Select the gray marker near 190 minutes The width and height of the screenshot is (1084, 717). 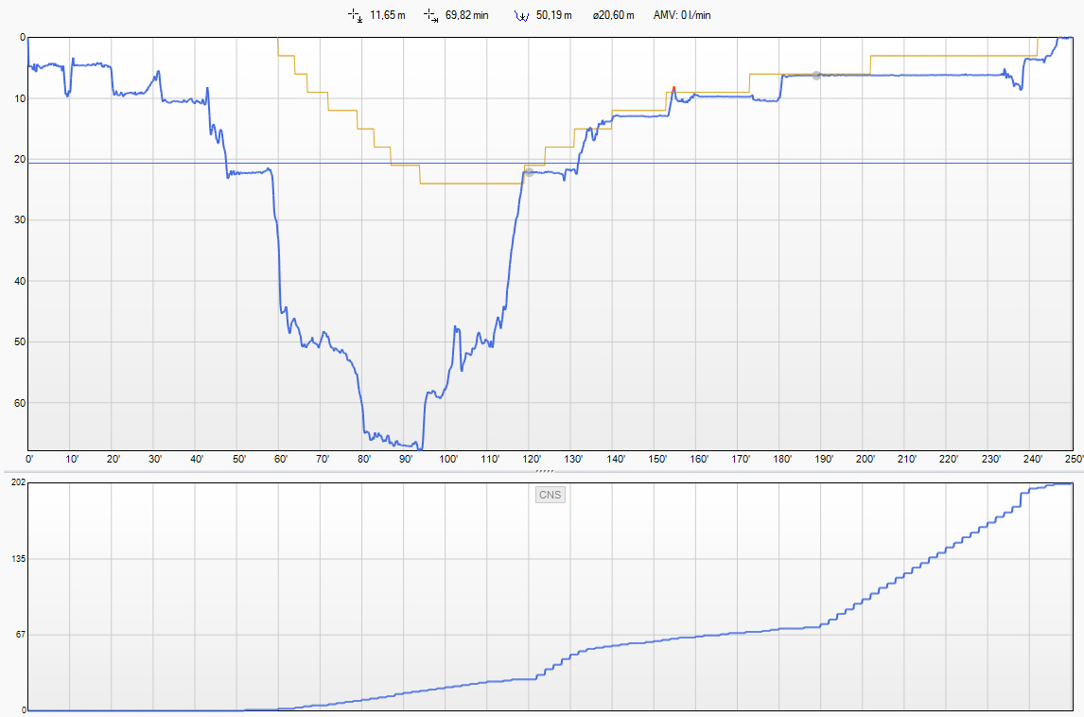(x=816, y=76)
